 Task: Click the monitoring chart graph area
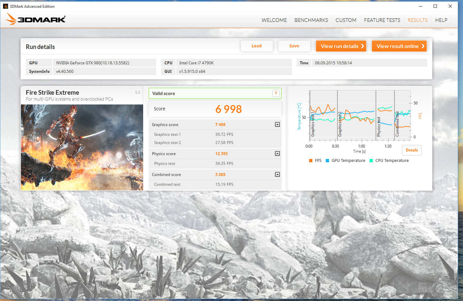click(x=360, y=116)
